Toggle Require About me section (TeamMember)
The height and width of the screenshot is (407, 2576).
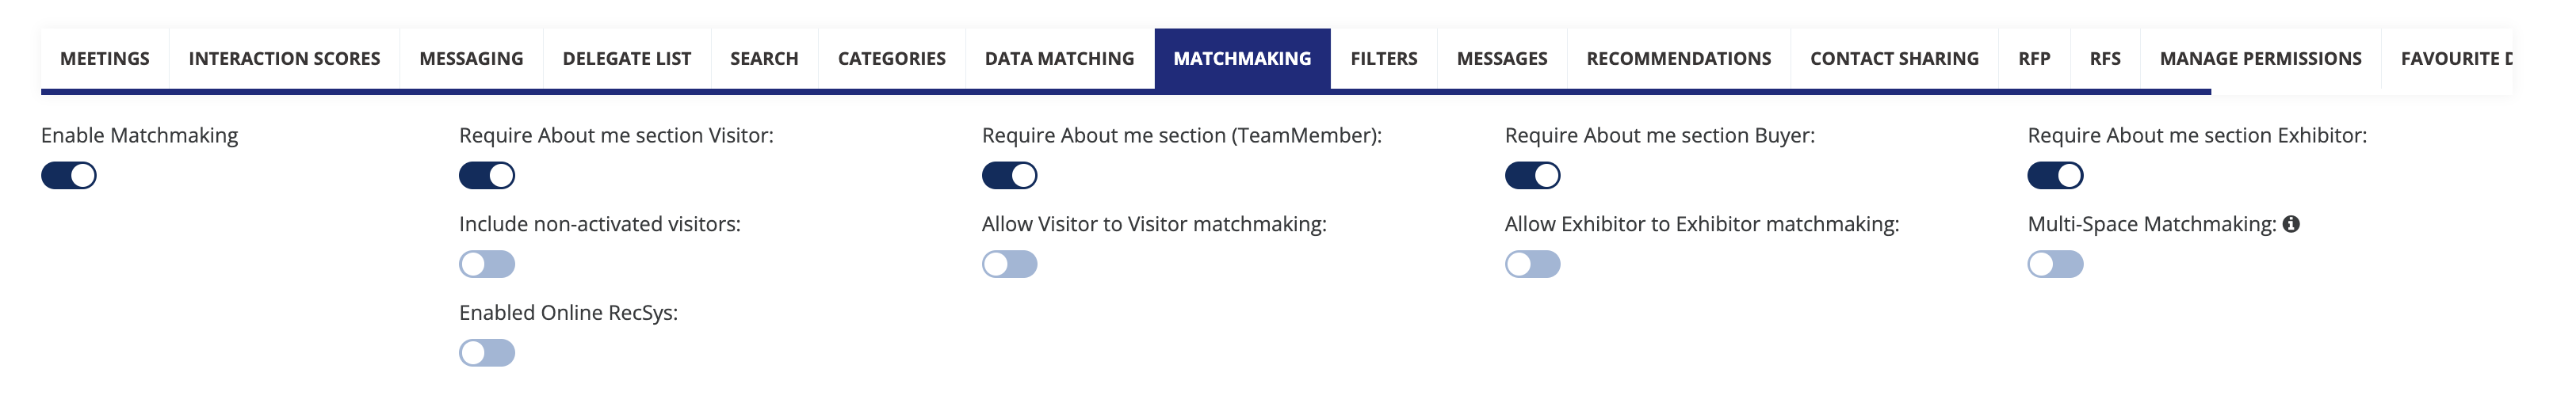point(1009,176)
